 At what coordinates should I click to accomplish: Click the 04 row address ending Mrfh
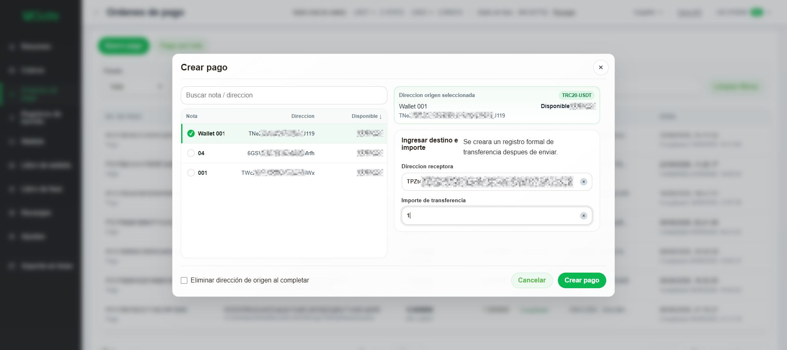point(281,153)
